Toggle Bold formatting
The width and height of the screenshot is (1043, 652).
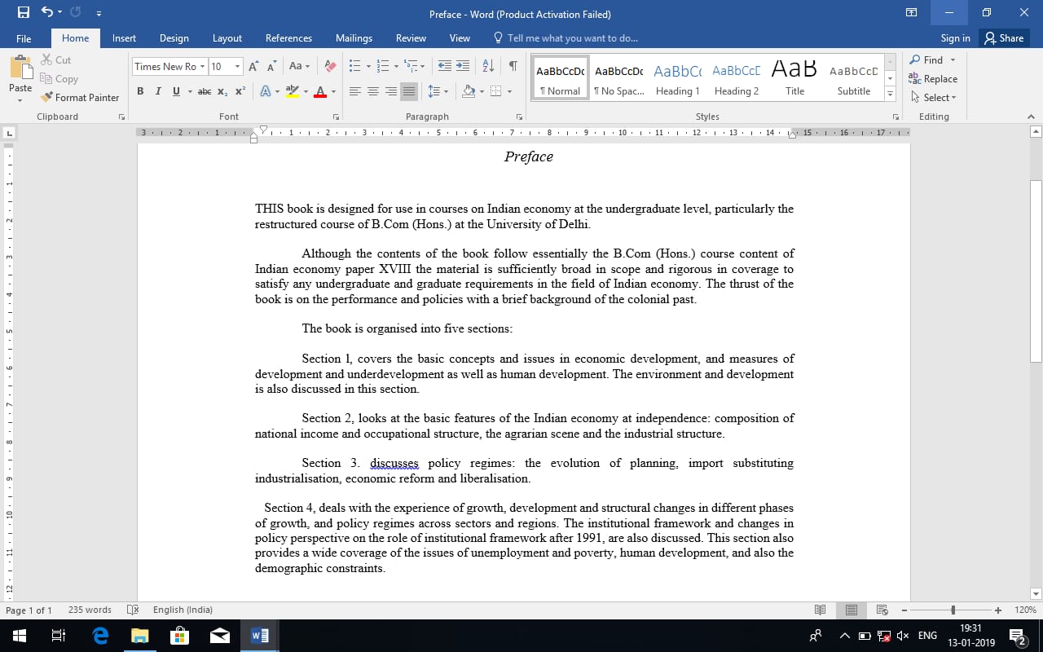click(140, 91)
